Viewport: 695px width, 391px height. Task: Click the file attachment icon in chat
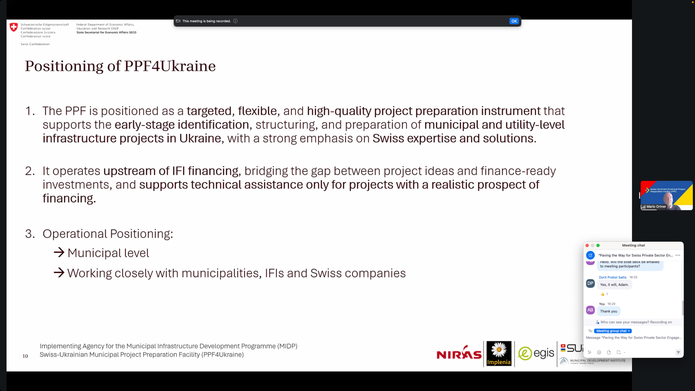click(609, 352)
